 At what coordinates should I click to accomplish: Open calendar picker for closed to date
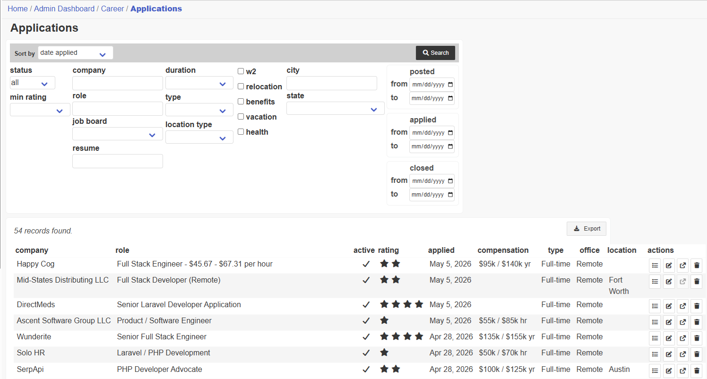click(x=450, y=195)
